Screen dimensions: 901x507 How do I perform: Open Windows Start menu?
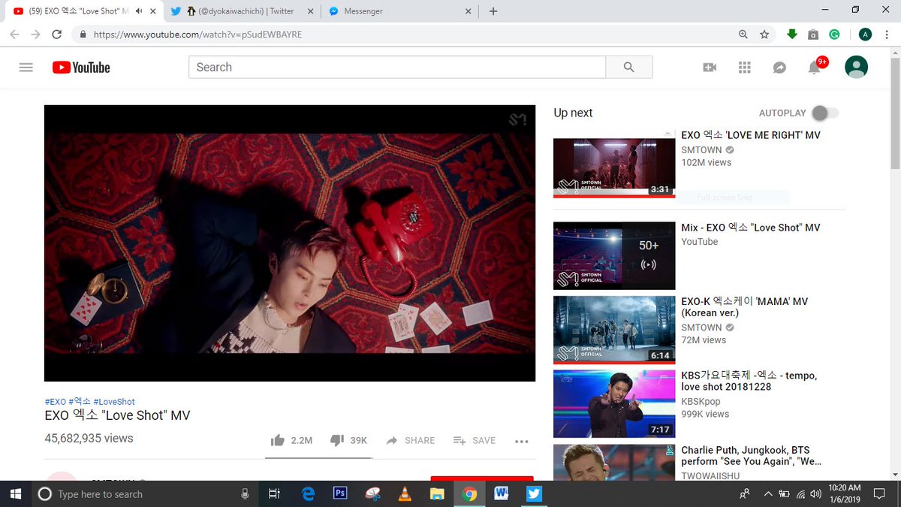tap(16, 493)
